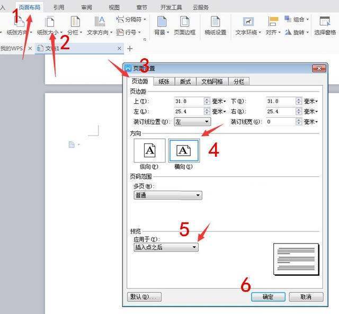This screenshot has height=314, width=339.
Task: Click the 下 bottom margin field
Action: (x=281, y=101)
